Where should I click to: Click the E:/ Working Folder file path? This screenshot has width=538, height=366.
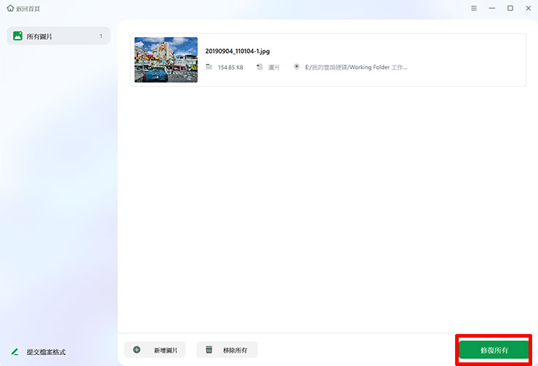[356, 67]
